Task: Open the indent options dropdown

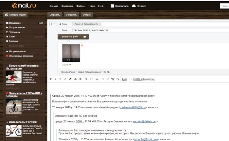Action: tap(86, 79)
